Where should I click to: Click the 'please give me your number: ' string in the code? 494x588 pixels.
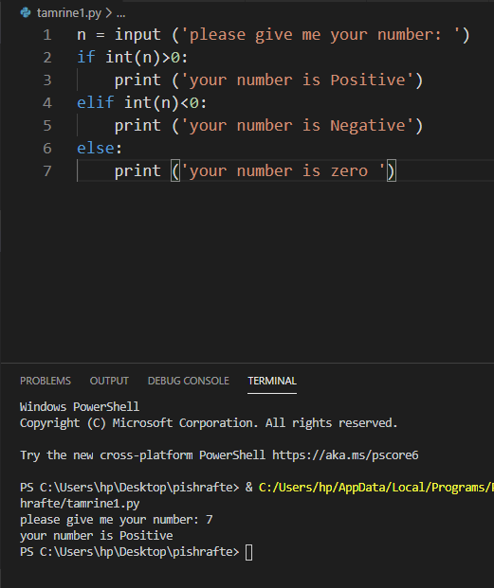pos(320,35)
